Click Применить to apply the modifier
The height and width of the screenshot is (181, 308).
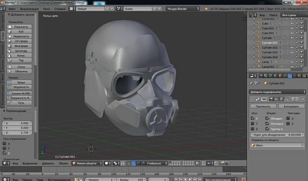point(263,106)
